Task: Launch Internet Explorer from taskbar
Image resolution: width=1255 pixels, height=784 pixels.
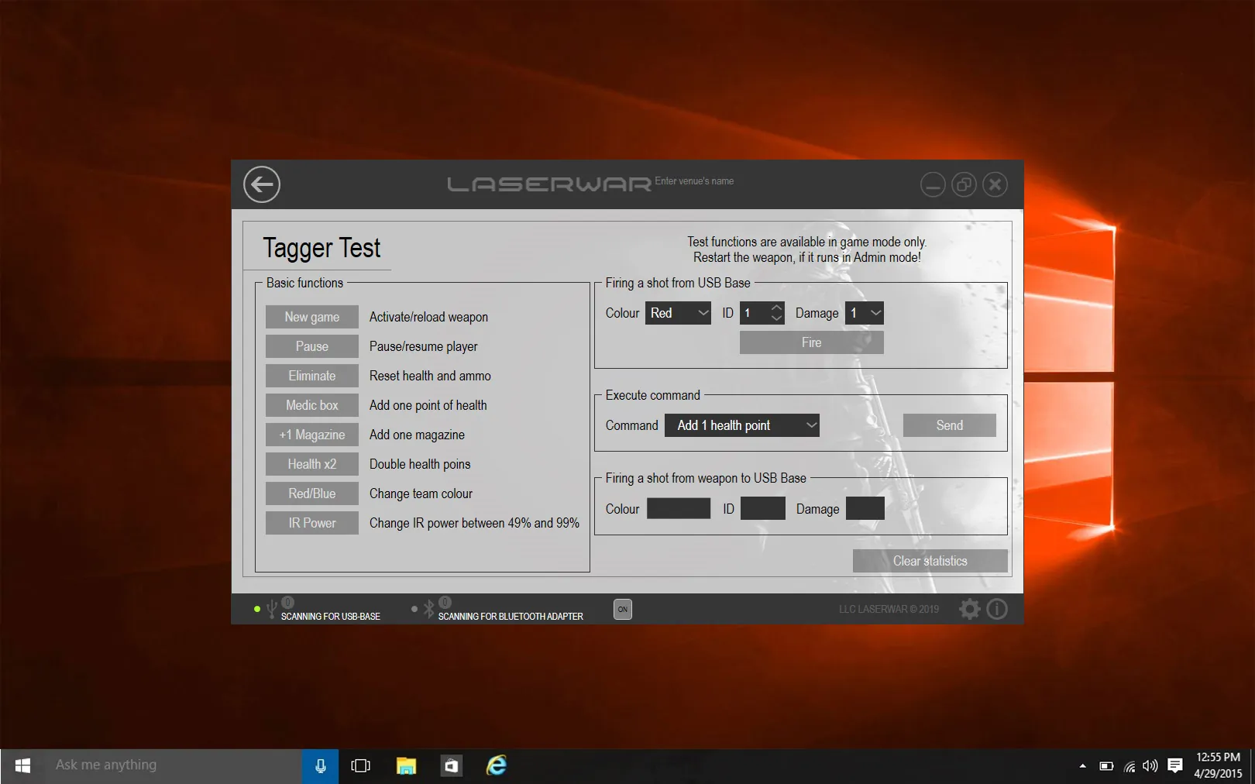Action: click(496, 765)
